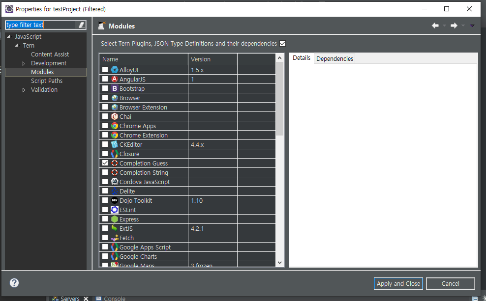Collapse the JavaScript tree node
The image size is (486, 301).
point(9,36)
